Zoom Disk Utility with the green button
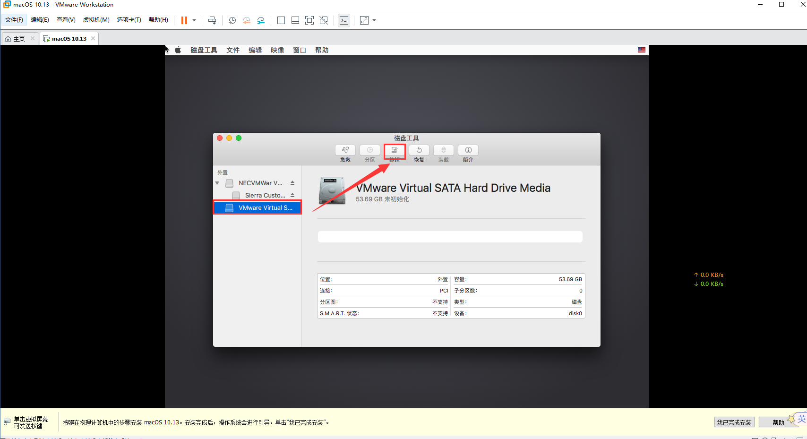 pyautogui.click(x=239, y=138)
